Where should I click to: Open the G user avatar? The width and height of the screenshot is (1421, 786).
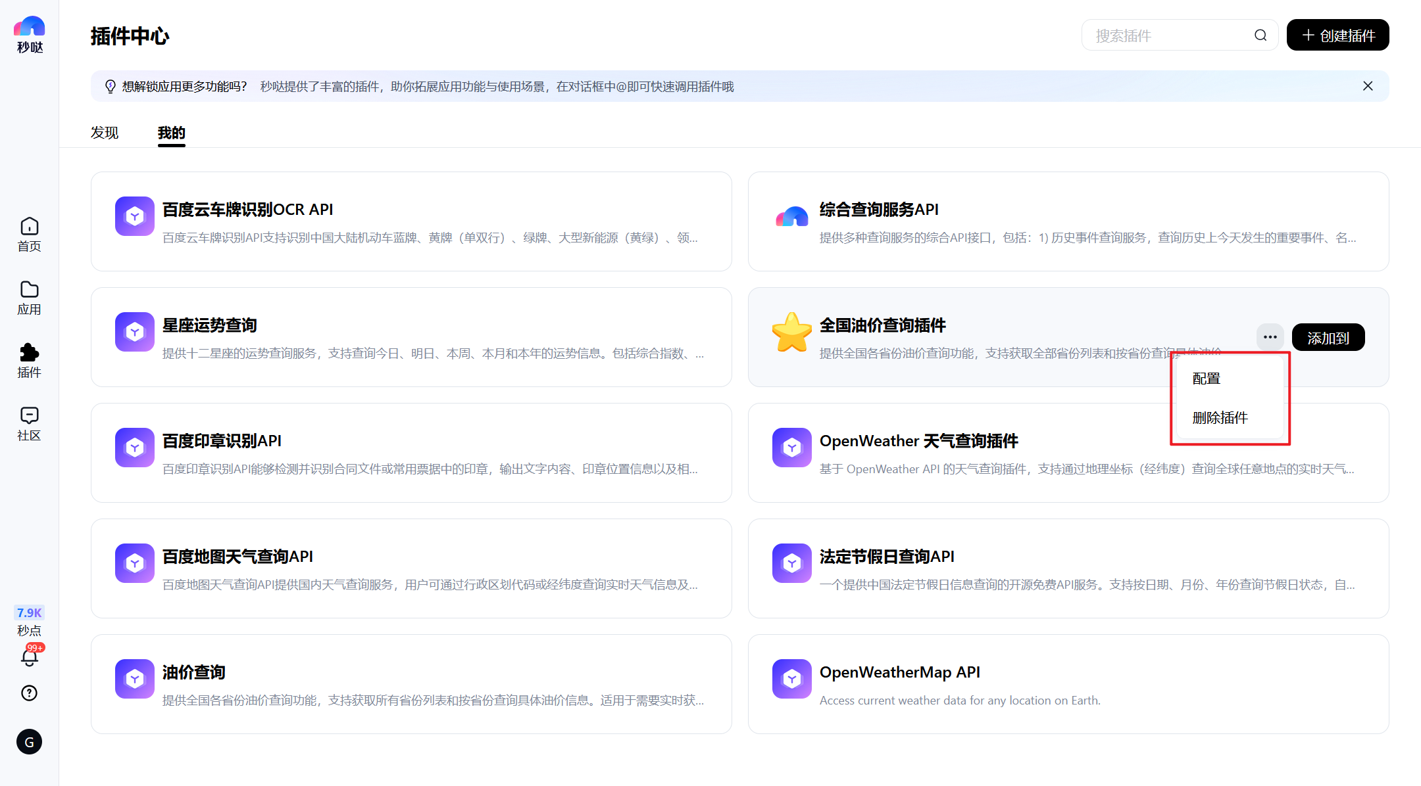[x=30, y=742]
